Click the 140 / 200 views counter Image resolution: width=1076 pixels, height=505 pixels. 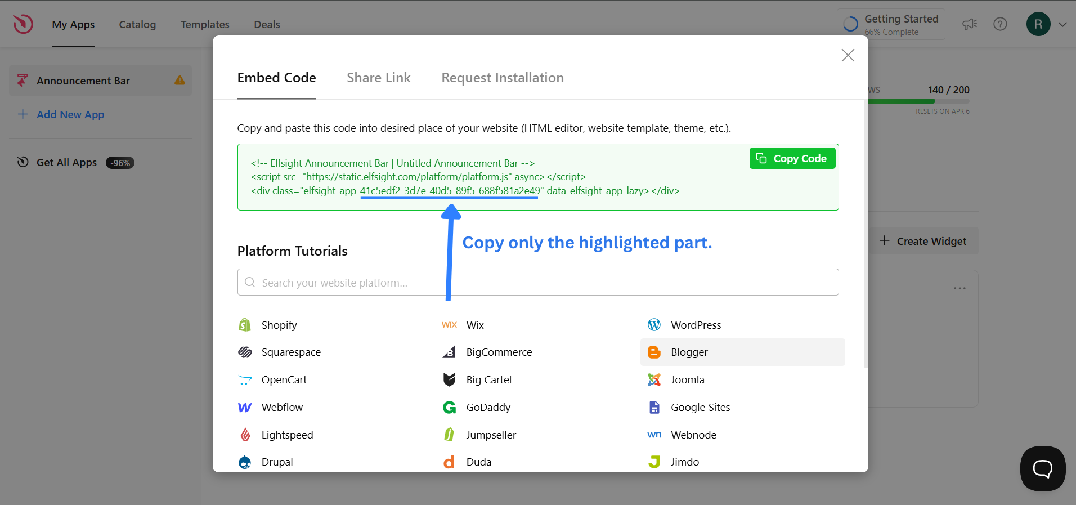pos(948,90)
